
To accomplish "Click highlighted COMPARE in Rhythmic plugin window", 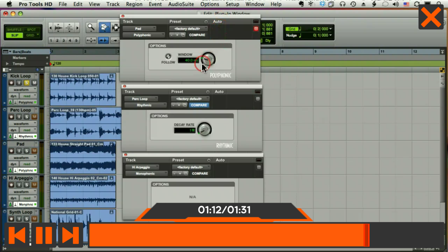I will (x=199, y=105).
